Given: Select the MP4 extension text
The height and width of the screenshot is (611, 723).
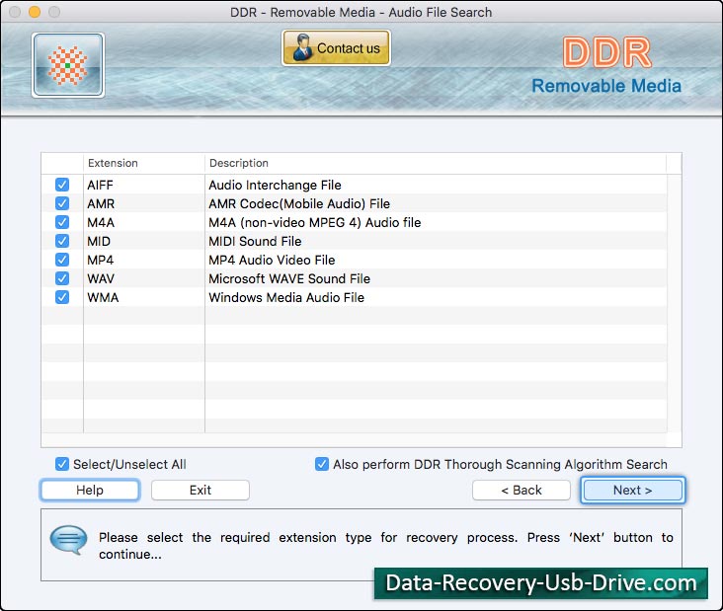Looking at the screenshot, I should pos(101,260).
